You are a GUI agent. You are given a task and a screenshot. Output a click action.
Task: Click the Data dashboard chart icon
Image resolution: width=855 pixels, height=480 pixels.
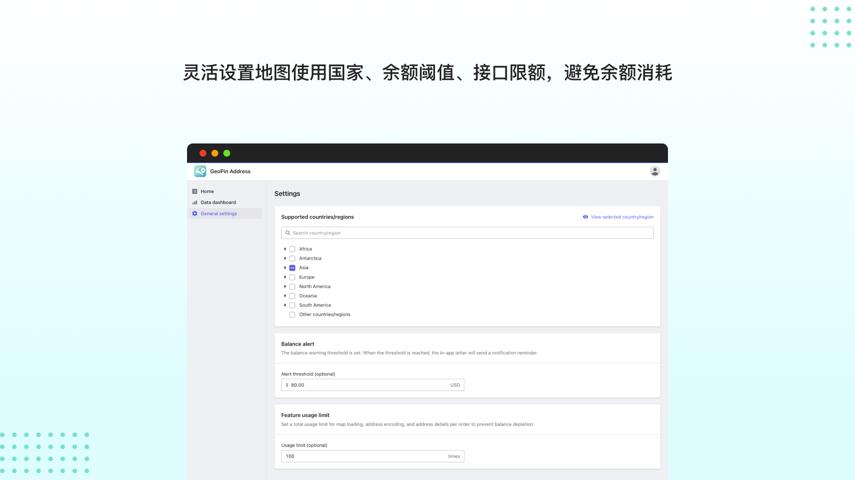pyautogui.click(x=195, y=203)
